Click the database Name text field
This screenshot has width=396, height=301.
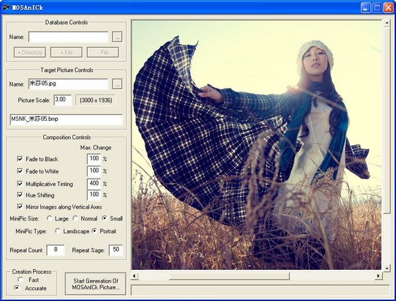68,37
